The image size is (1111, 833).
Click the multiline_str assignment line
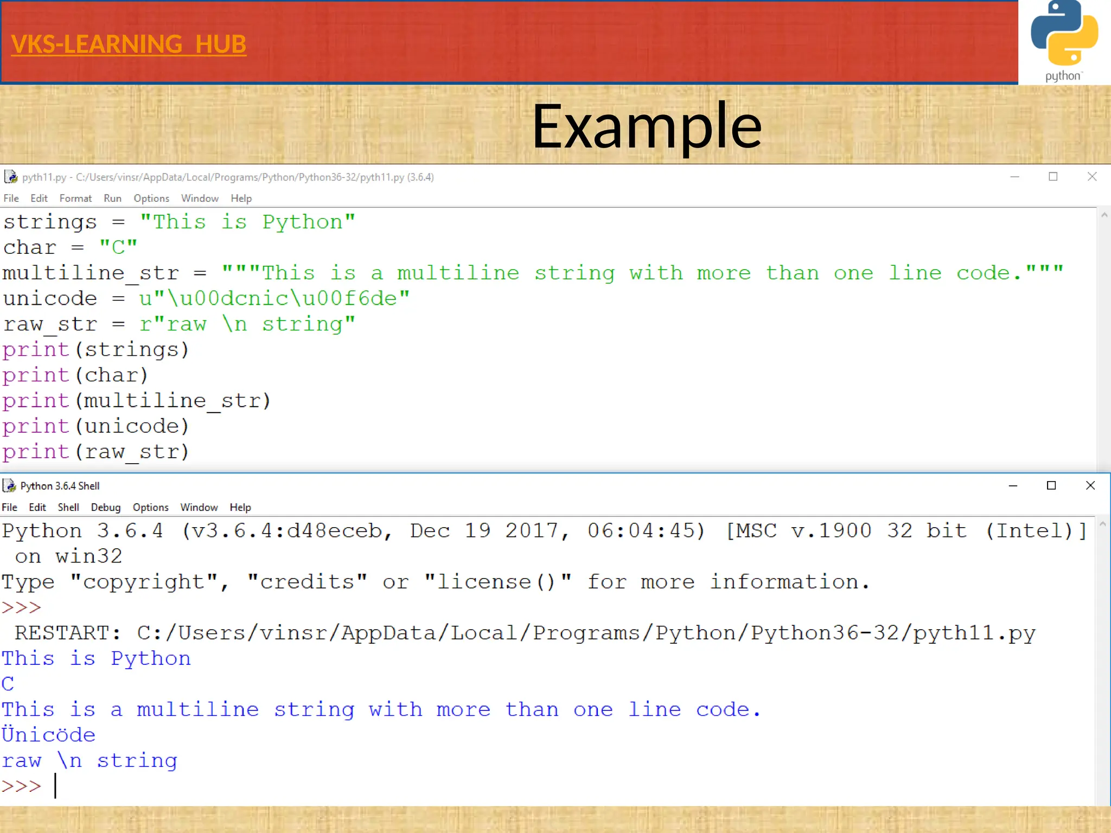533,273
